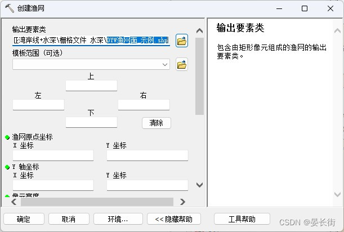Screen dimensions: 344x232
Task: Click the help panel scroll up arrow
Action: point(337,31)
